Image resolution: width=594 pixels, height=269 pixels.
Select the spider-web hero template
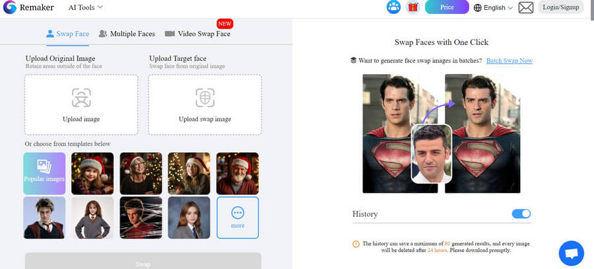click(x=141, y=217)
